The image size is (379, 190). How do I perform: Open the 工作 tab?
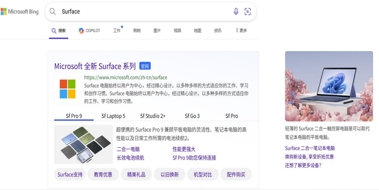click(x=117, y=31)
